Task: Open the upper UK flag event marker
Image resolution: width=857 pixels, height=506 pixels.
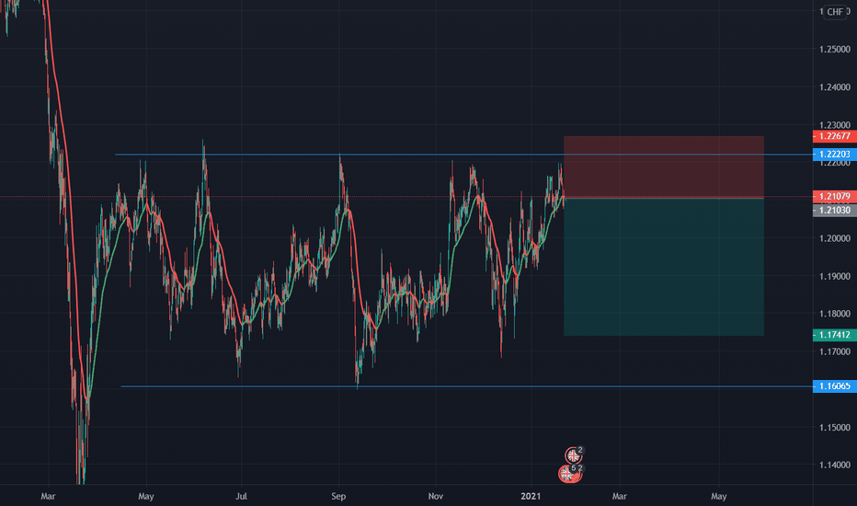Action: tap(573, 454)
